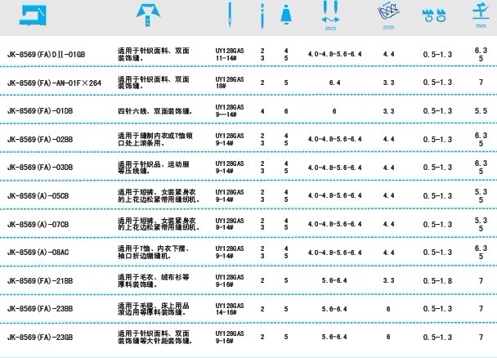Screen dimensions: 497x358
Task: Click the thread cone icon
Action: [285, 14]
